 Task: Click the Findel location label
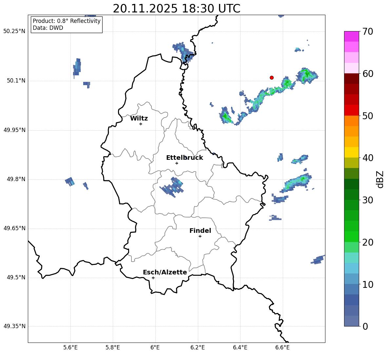tap(200, 231)
